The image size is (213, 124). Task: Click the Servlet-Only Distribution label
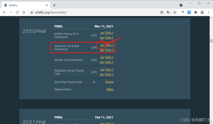point(69,60)
